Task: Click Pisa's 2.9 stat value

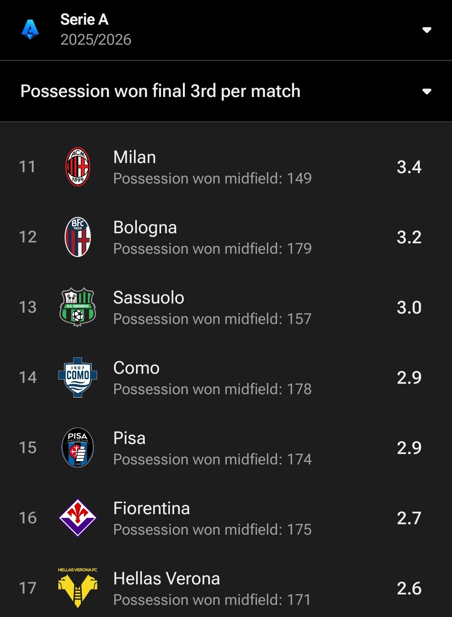Action: point(409,448)
